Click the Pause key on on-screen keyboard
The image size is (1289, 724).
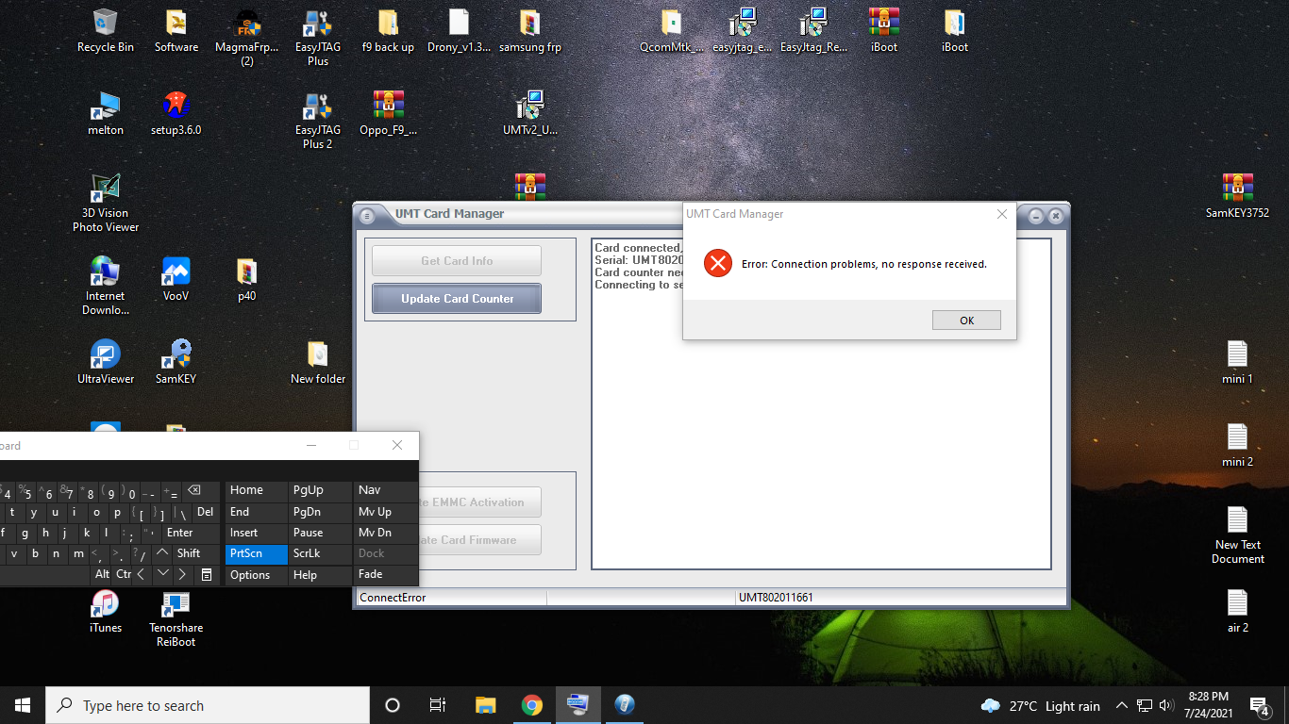[320, 533]
